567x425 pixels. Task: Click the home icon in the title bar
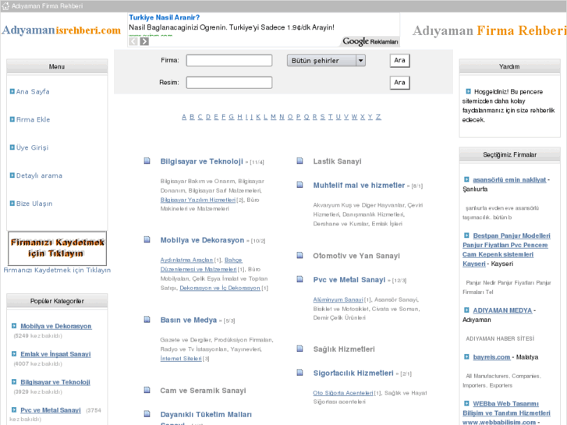(5, 5)
